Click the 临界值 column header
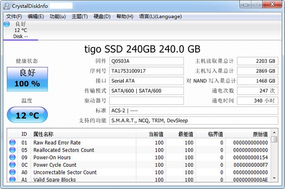This screenshot has height=189, width=285. pyautogui.click(x=210, y=134)
